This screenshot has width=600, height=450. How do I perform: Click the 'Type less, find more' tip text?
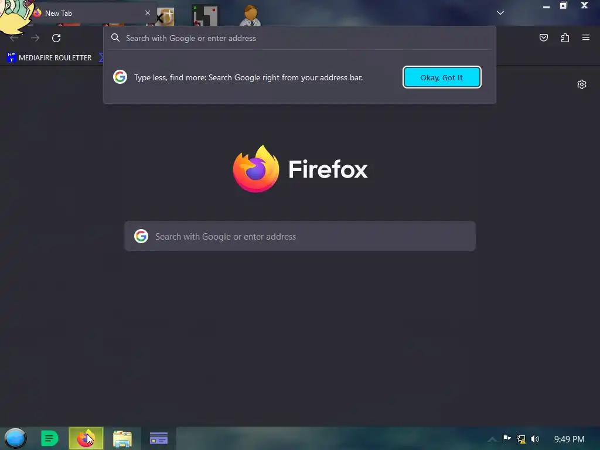(248, 77)
